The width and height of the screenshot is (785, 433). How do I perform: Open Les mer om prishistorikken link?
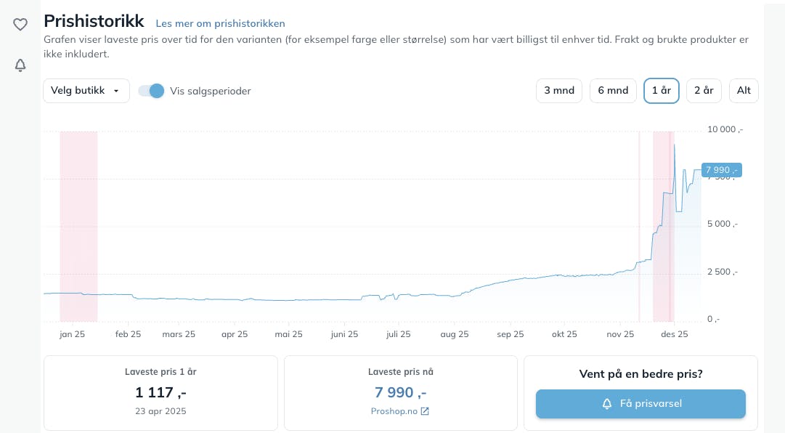(220, 23)
